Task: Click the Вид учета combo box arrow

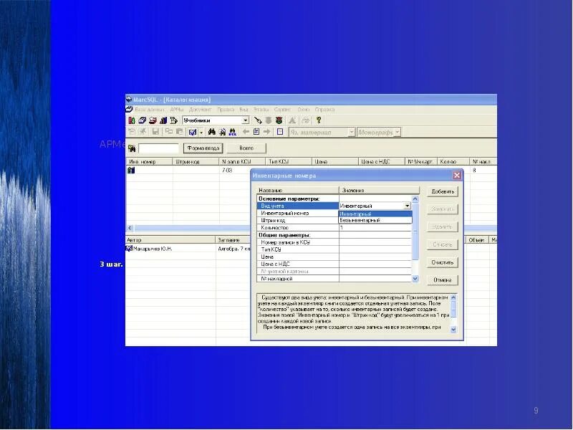Action: pyautogui.click(x=408, y=206)
